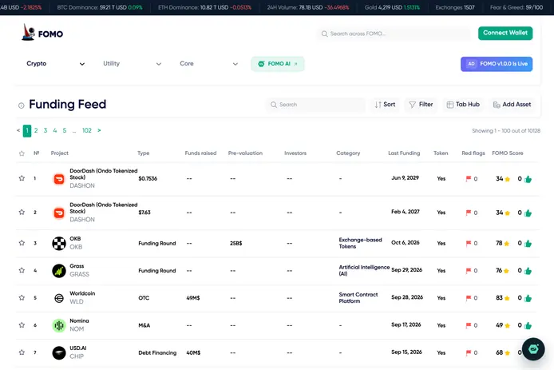
Task: Open FOMO AI link
Action: coord(278,64)
